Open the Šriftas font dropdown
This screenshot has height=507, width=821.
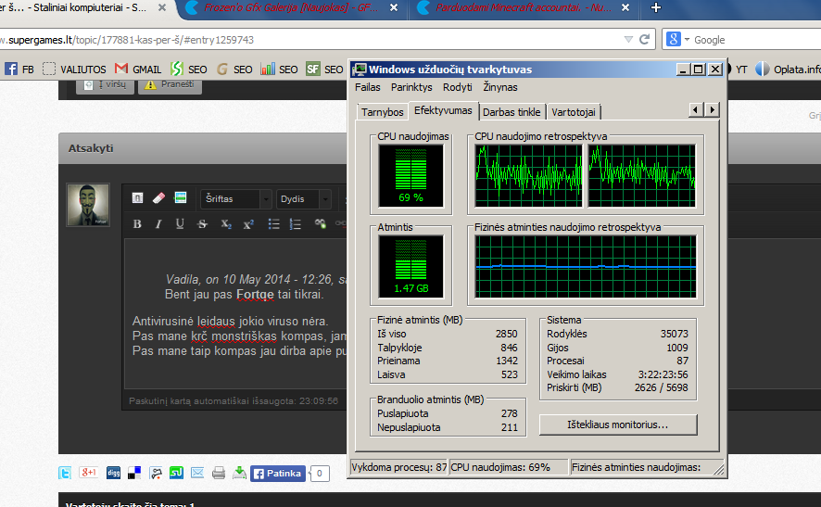235,199
